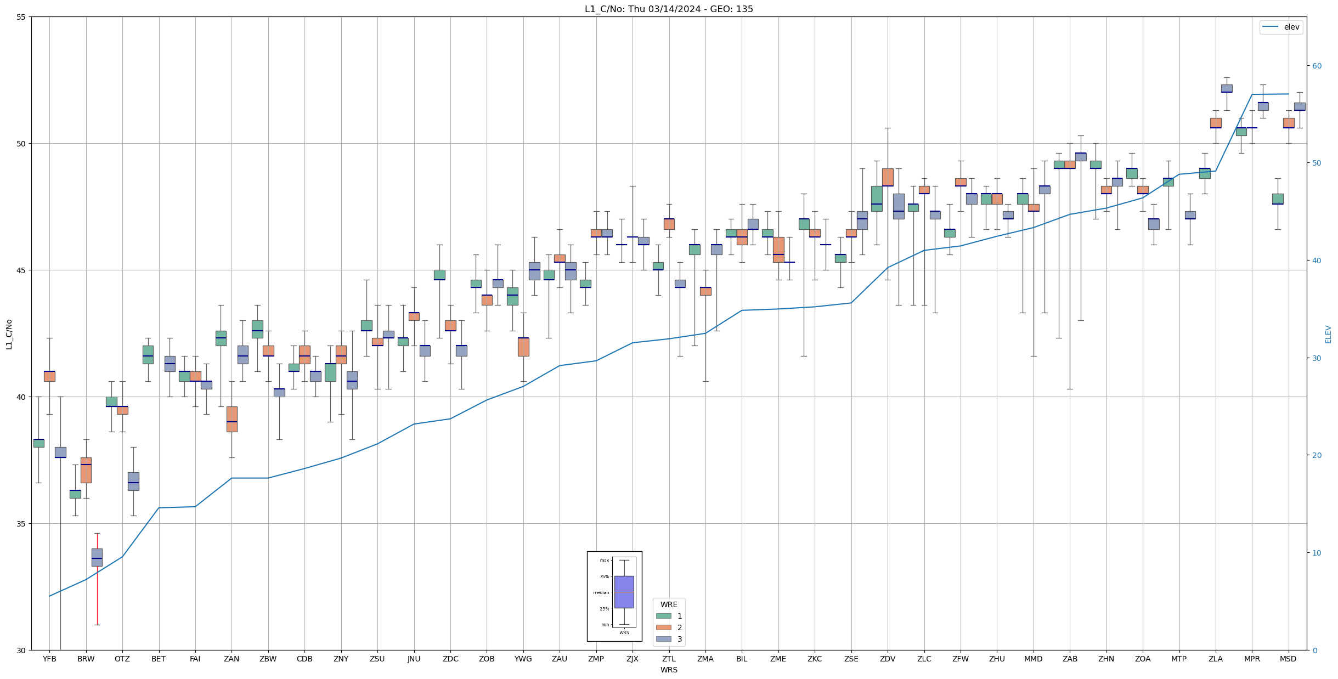
Task: Click the green WRE 1 legend swatch
Action: pyautogui.click(x=663, y=616)
